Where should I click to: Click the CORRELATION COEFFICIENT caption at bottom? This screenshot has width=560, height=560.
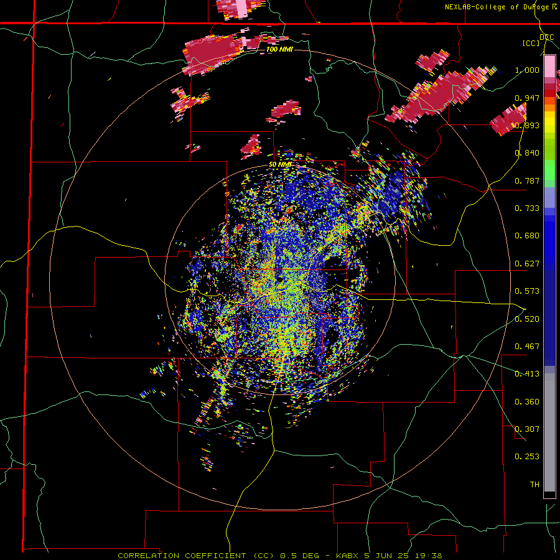[x=280, y=556]
